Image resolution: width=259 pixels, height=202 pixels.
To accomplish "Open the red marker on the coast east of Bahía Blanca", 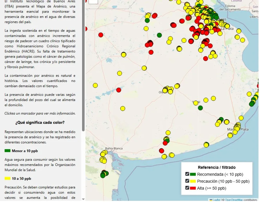I will coord(161,151).
